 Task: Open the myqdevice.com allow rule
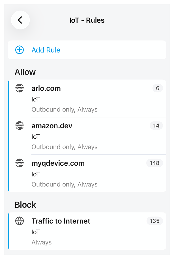pyautogui.click(x=58, y=163)
